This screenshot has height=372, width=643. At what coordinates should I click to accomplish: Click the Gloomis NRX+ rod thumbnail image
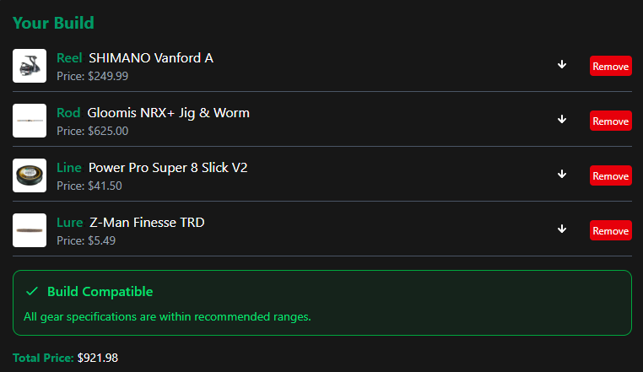click(x=30, y=121)
